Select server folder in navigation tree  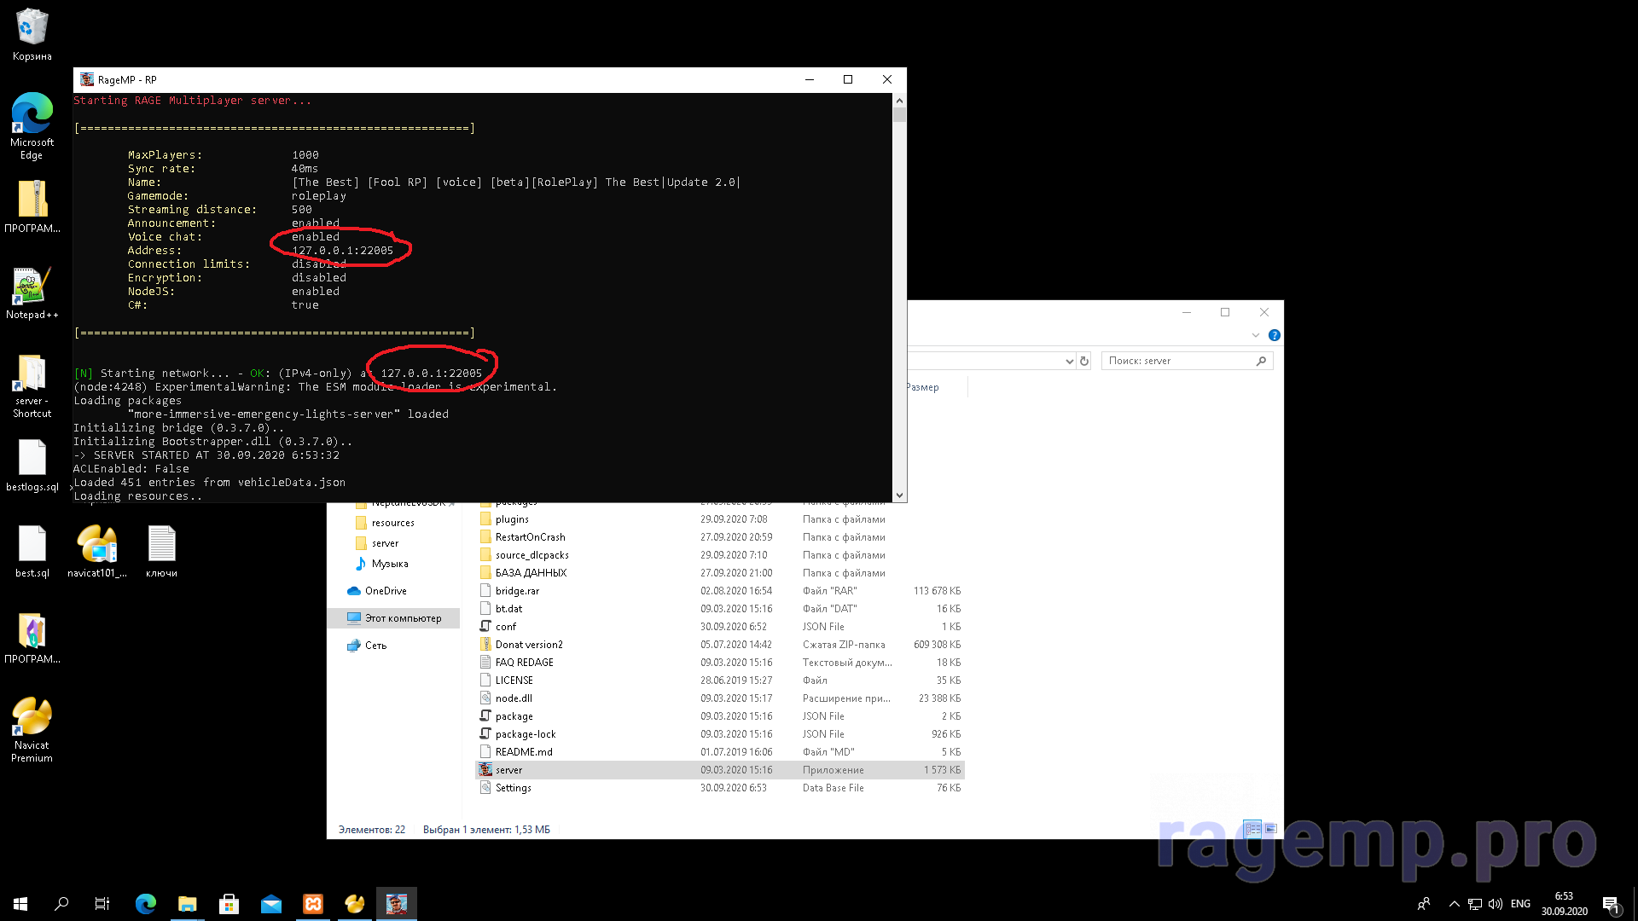click(385, 543)
